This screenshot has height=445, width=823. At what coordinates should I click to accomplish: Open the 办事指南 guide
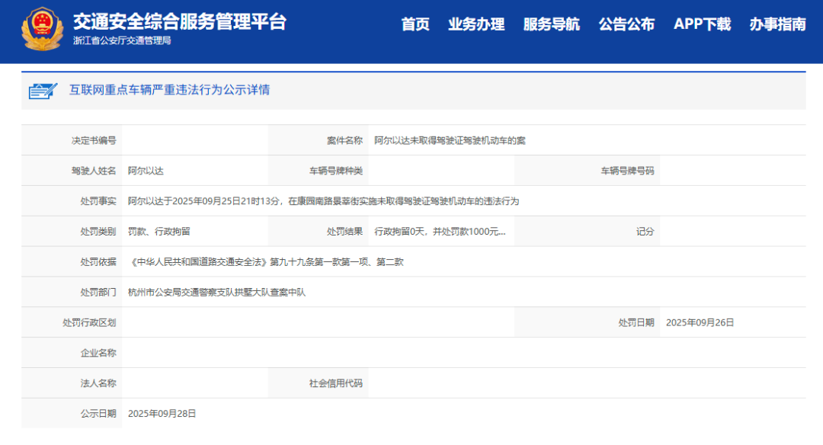pos(778,24)
